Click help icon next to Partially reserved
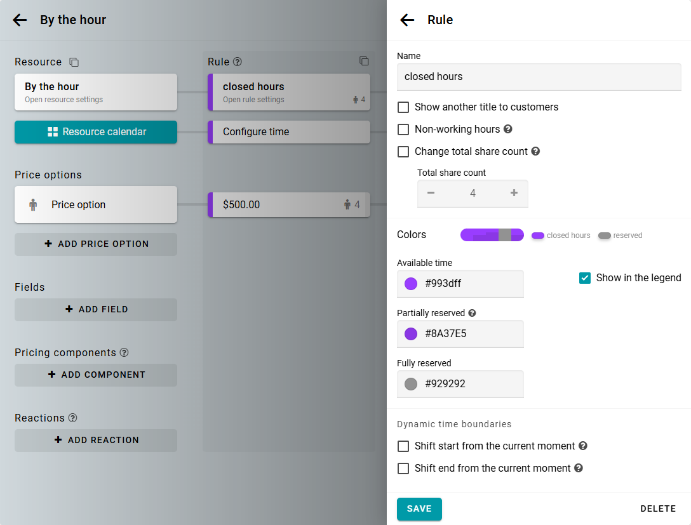 click(x=472, y=313)
